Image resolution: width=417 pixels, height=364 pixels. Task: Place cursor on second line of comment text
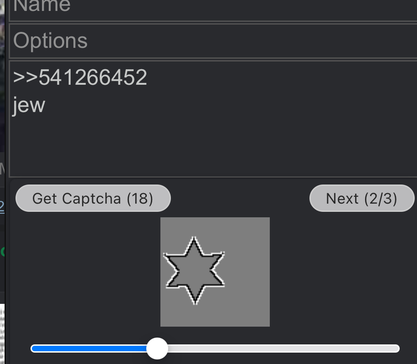pos(29,105)
